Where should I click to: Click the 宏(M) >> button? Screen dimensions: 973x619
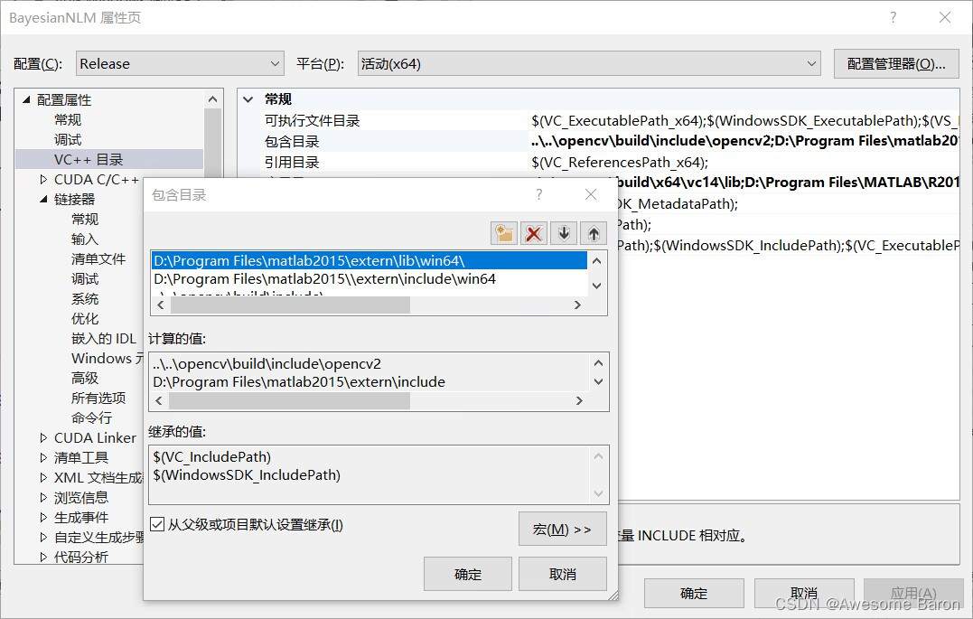pos(562,529)
